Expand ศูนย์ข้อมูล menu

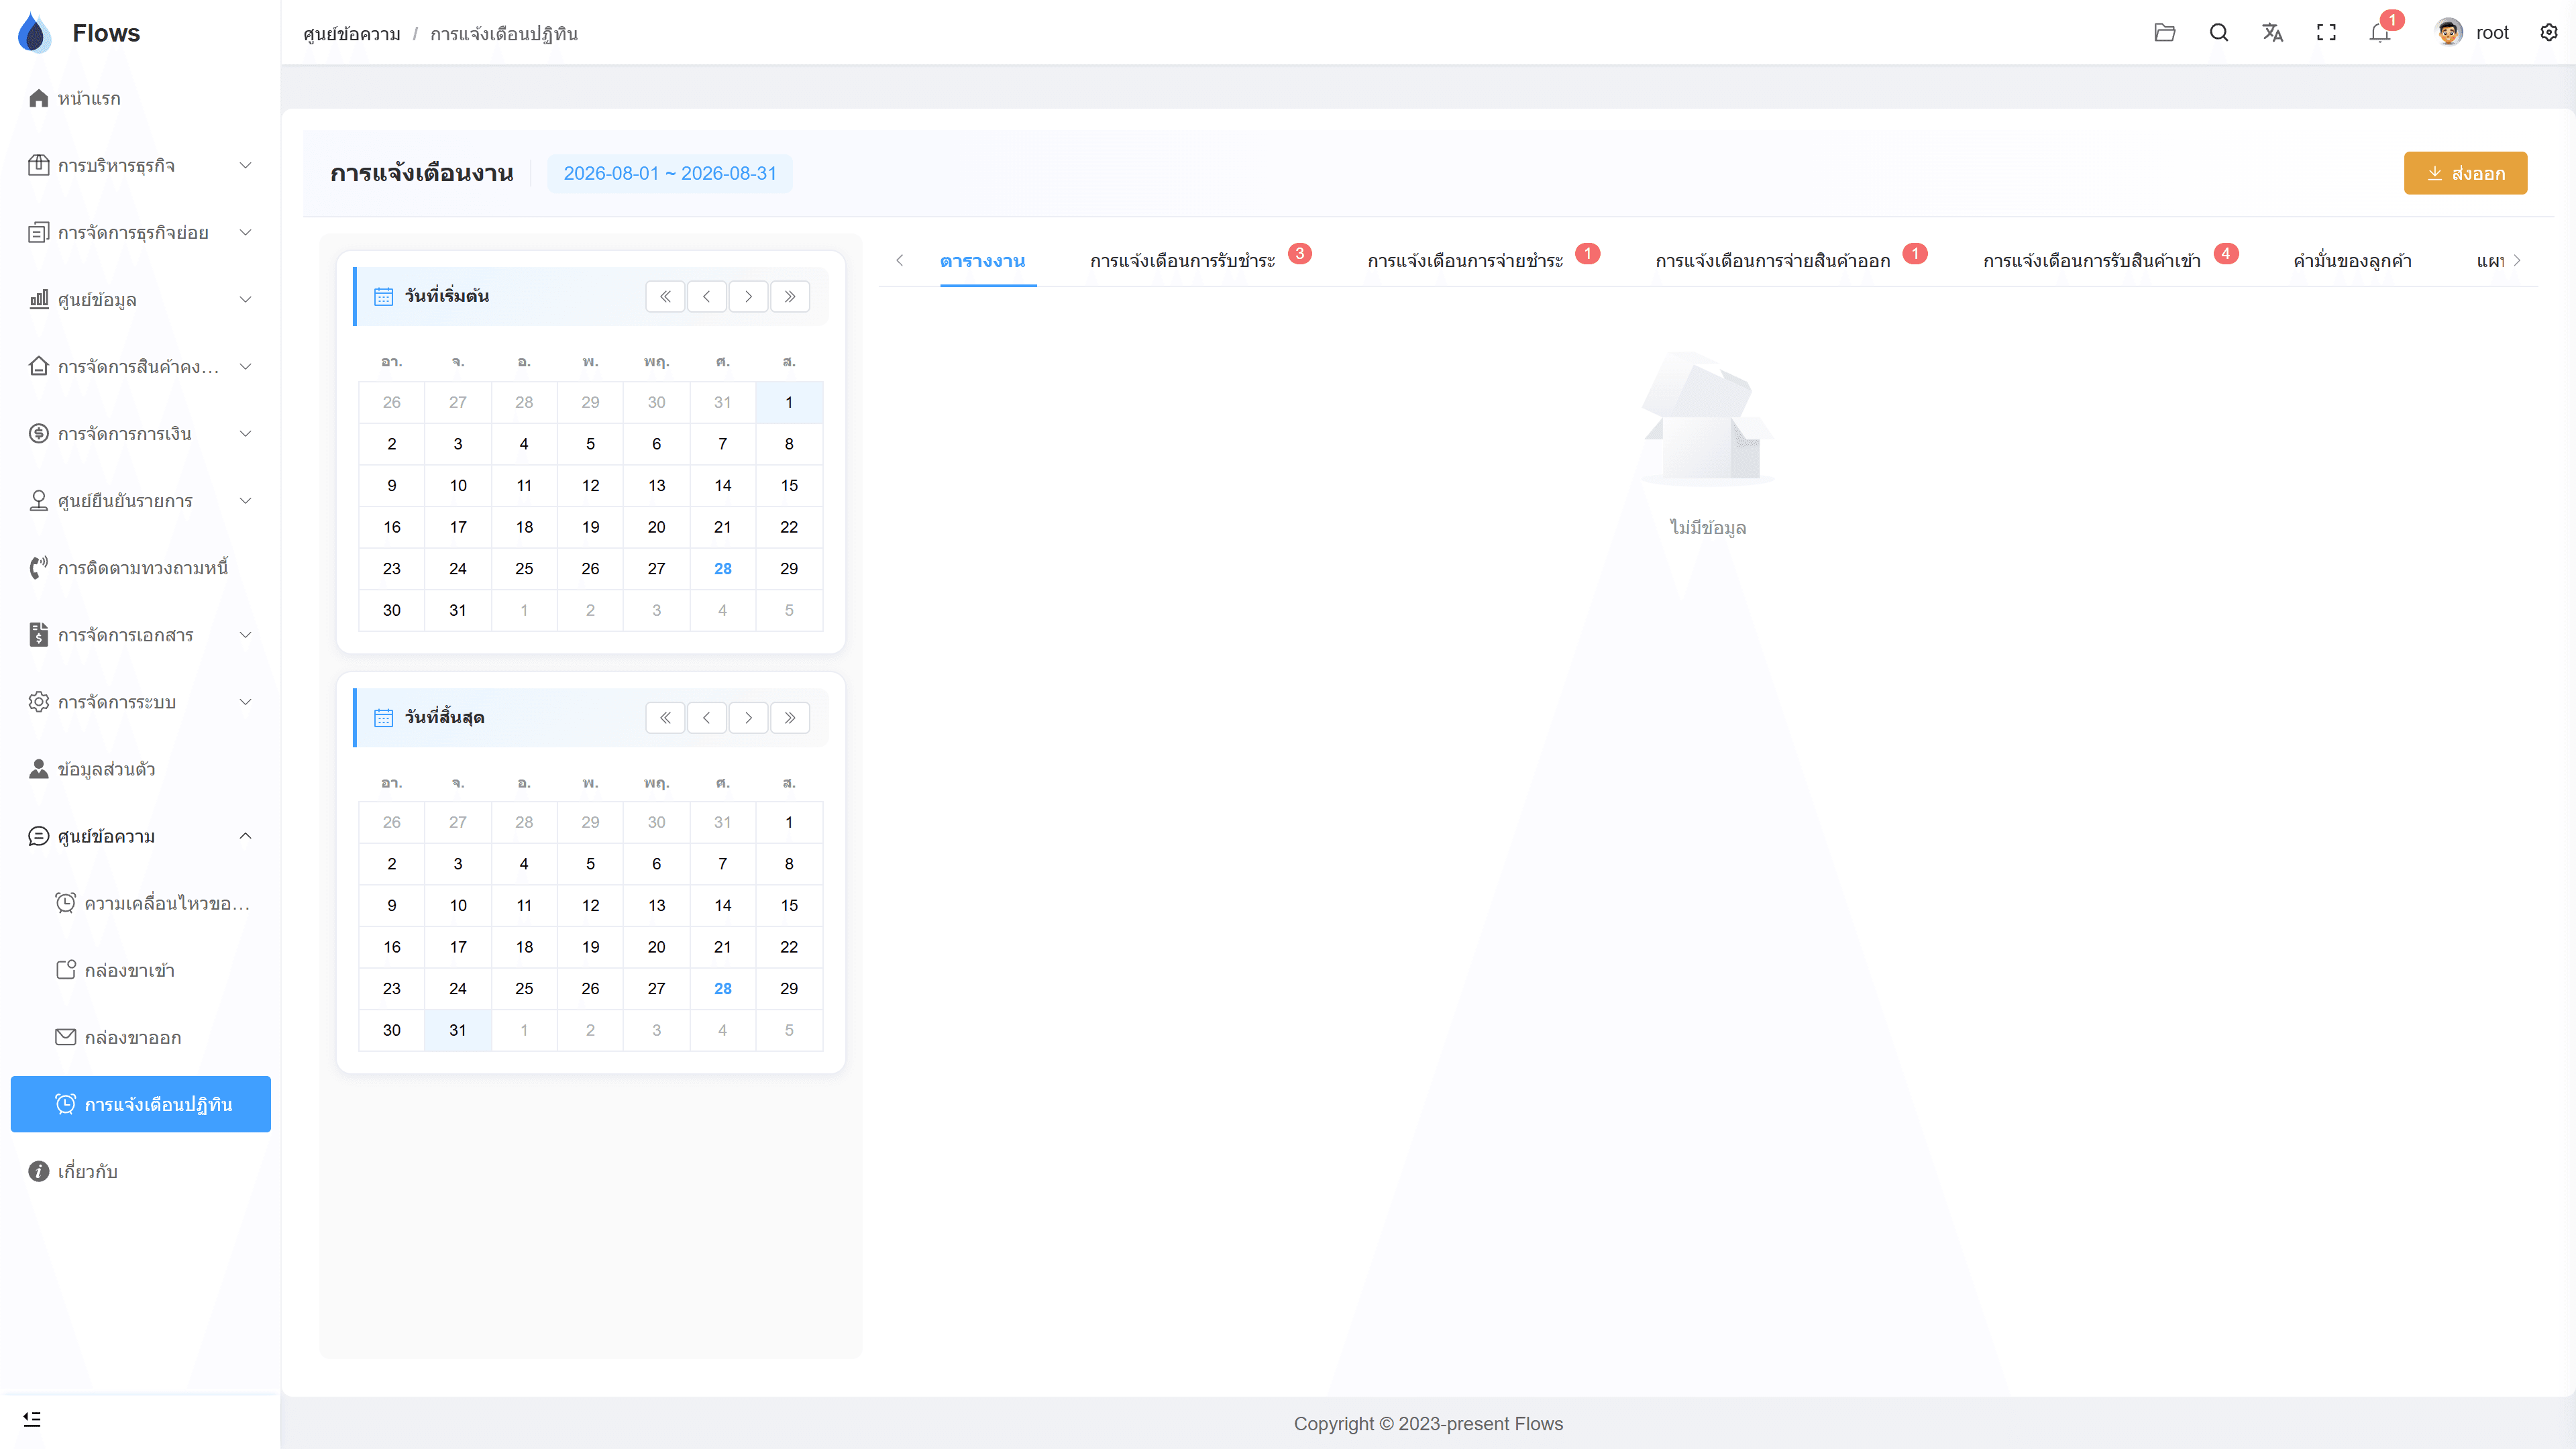click(x=140, y=299)
